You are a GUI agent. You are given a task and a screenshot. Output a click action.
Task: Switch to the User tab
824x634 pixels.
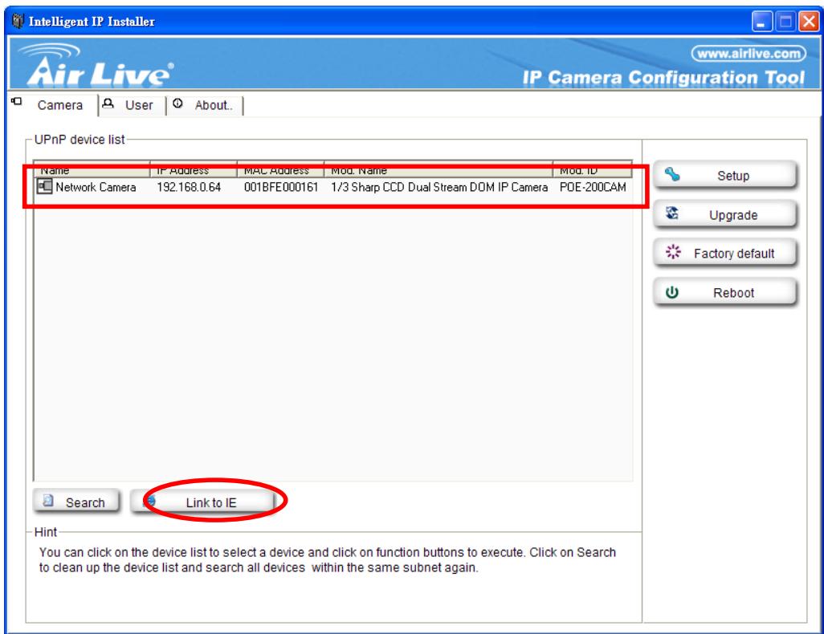click(133, 105)
